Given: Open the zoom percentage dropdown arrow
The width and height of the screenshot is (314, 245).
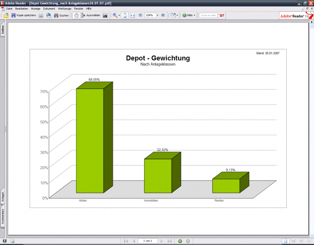Looking at the screenshot, I should [x=157, y=15].
